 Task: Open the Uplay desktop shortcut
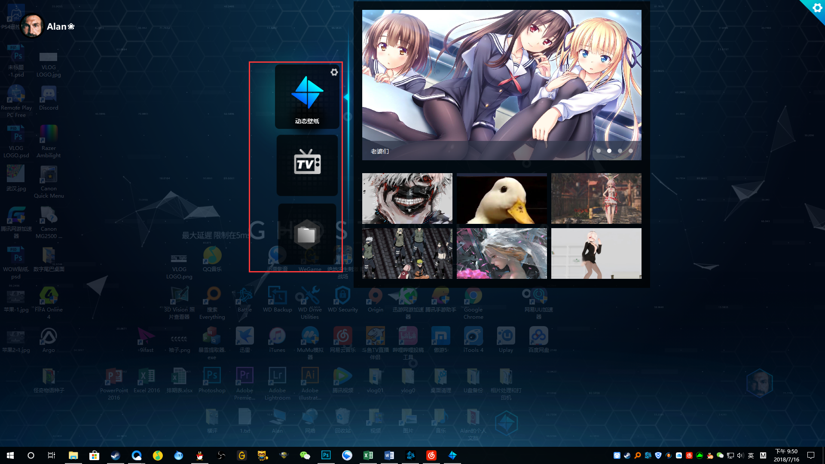click(506, 340)
